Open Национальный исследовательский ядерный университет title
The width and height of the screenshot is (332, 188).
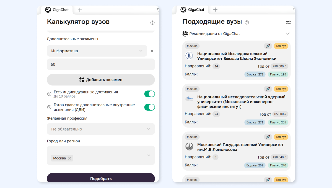(241, 101)
